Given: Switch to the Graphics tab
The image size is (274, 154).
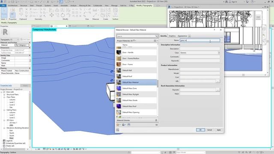Looking at the screenshot, I should (x=172, y=36).
